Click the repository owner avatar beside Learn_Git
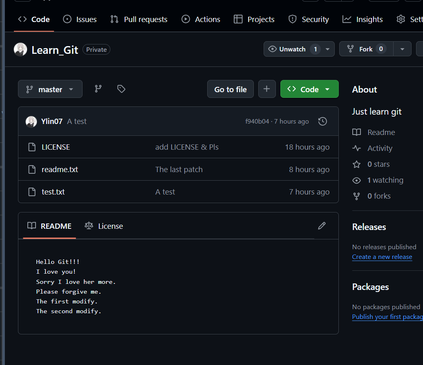The width and height of the screenshot is (423, 365). tap(20, 49)
